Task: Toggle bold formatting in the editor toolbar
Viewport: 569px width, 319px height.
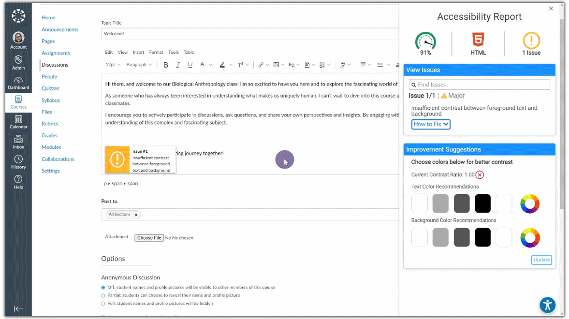Action: tap(166, 65)
